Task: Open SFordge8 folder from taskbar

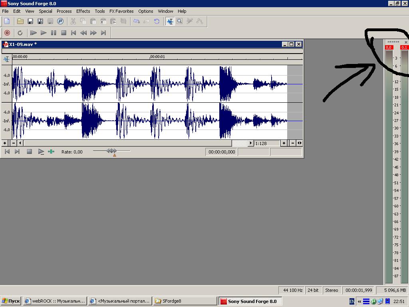Action: (x=185, y=301)
